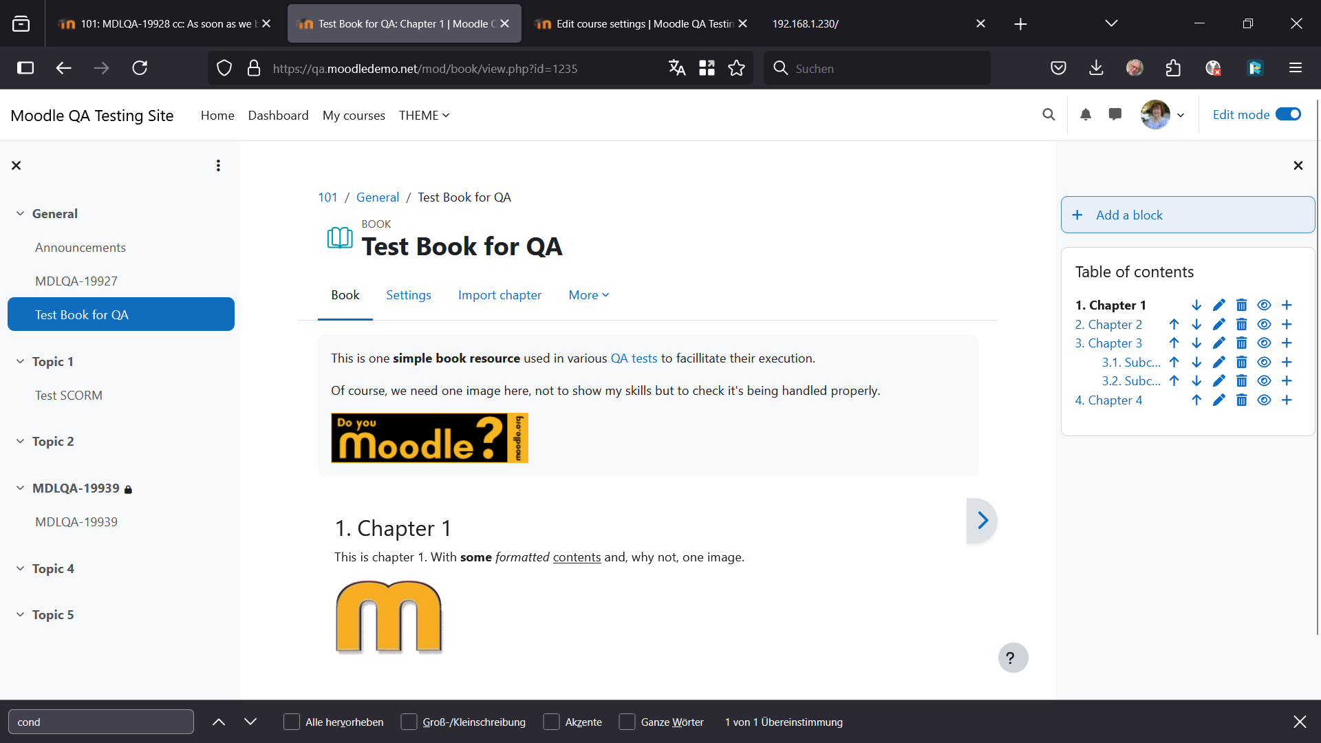Collapse MDLQA-19939 section

pos(20,488)
